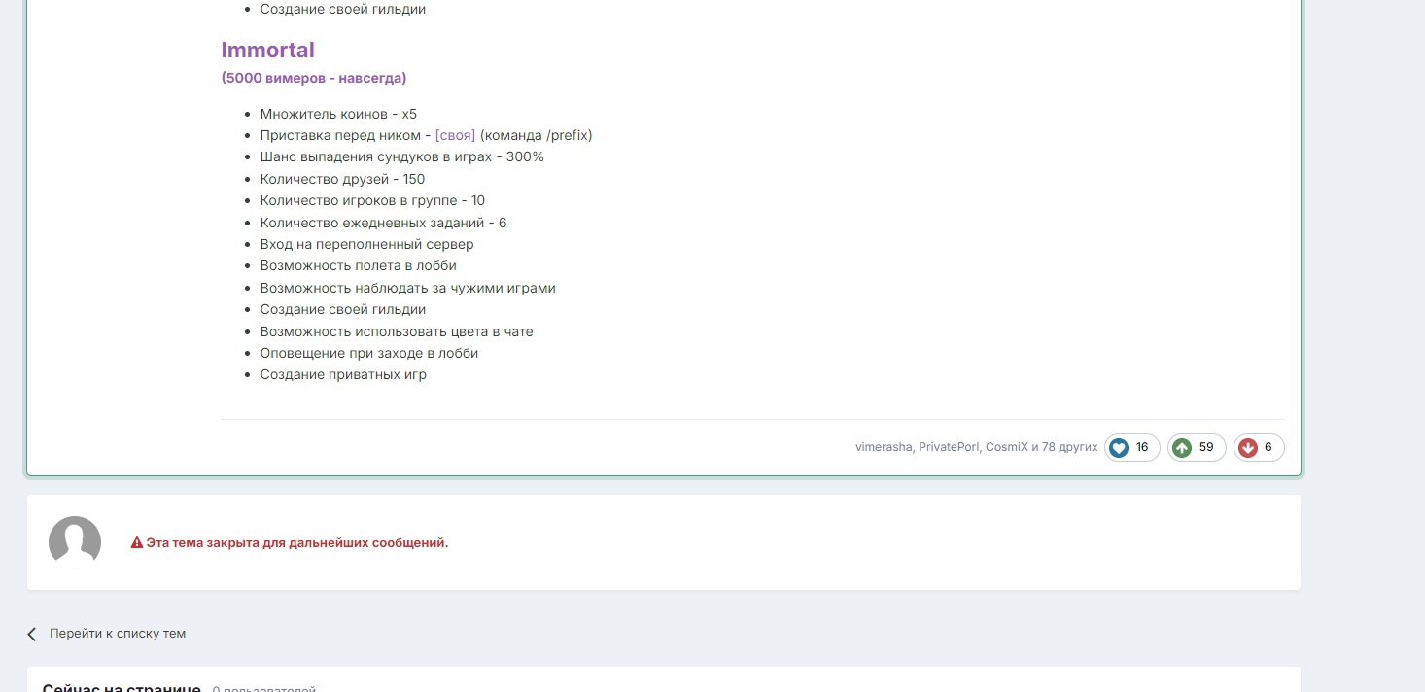Show the '78 других' reactions list
Screen dimensions: 1425x692
click(1069, 447)
